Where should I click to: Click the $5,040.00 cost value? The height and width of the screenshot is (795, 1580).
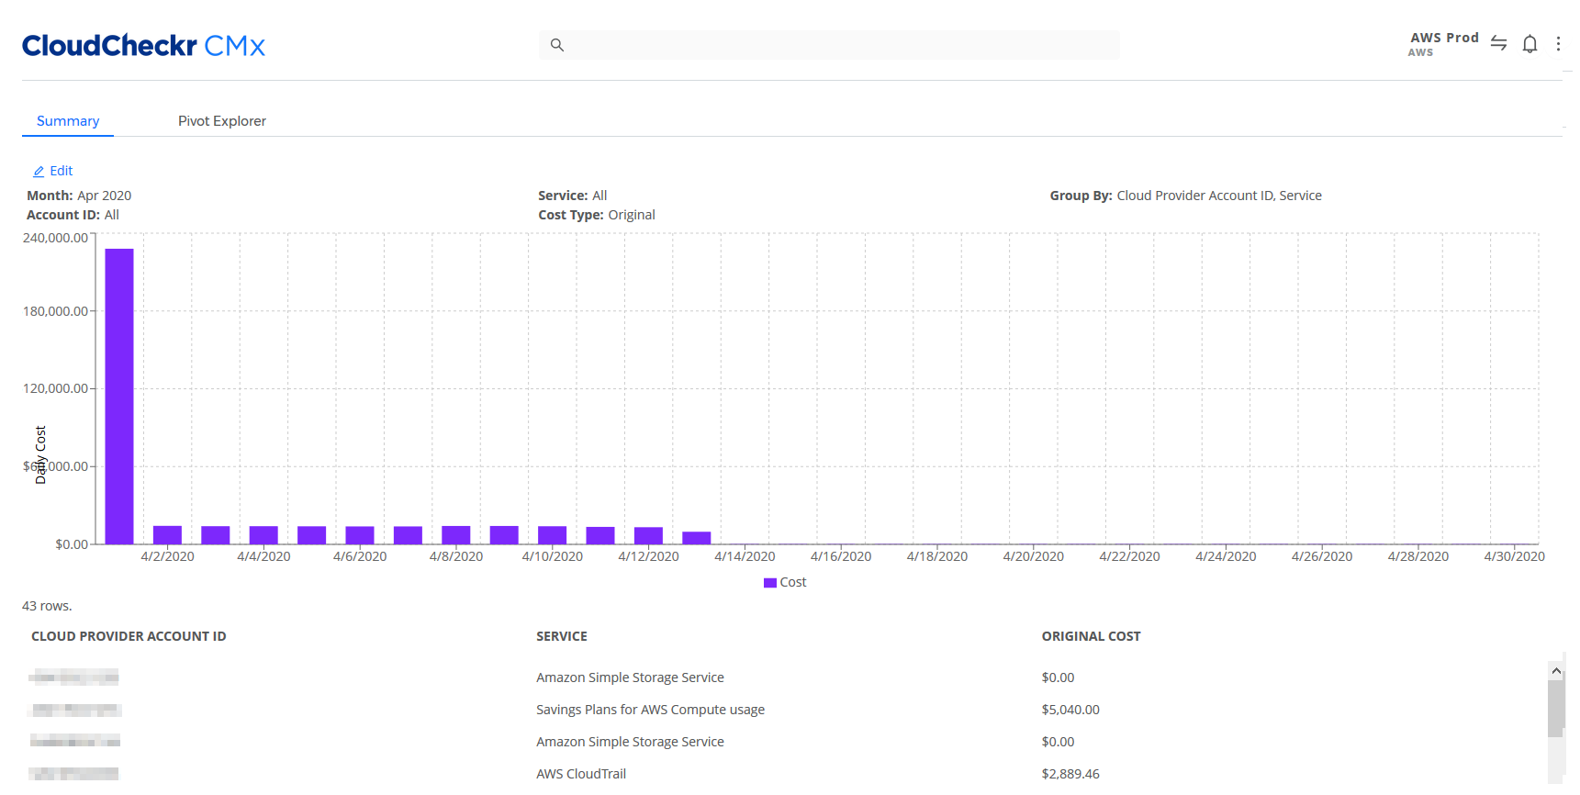(x=1070, y=710)
